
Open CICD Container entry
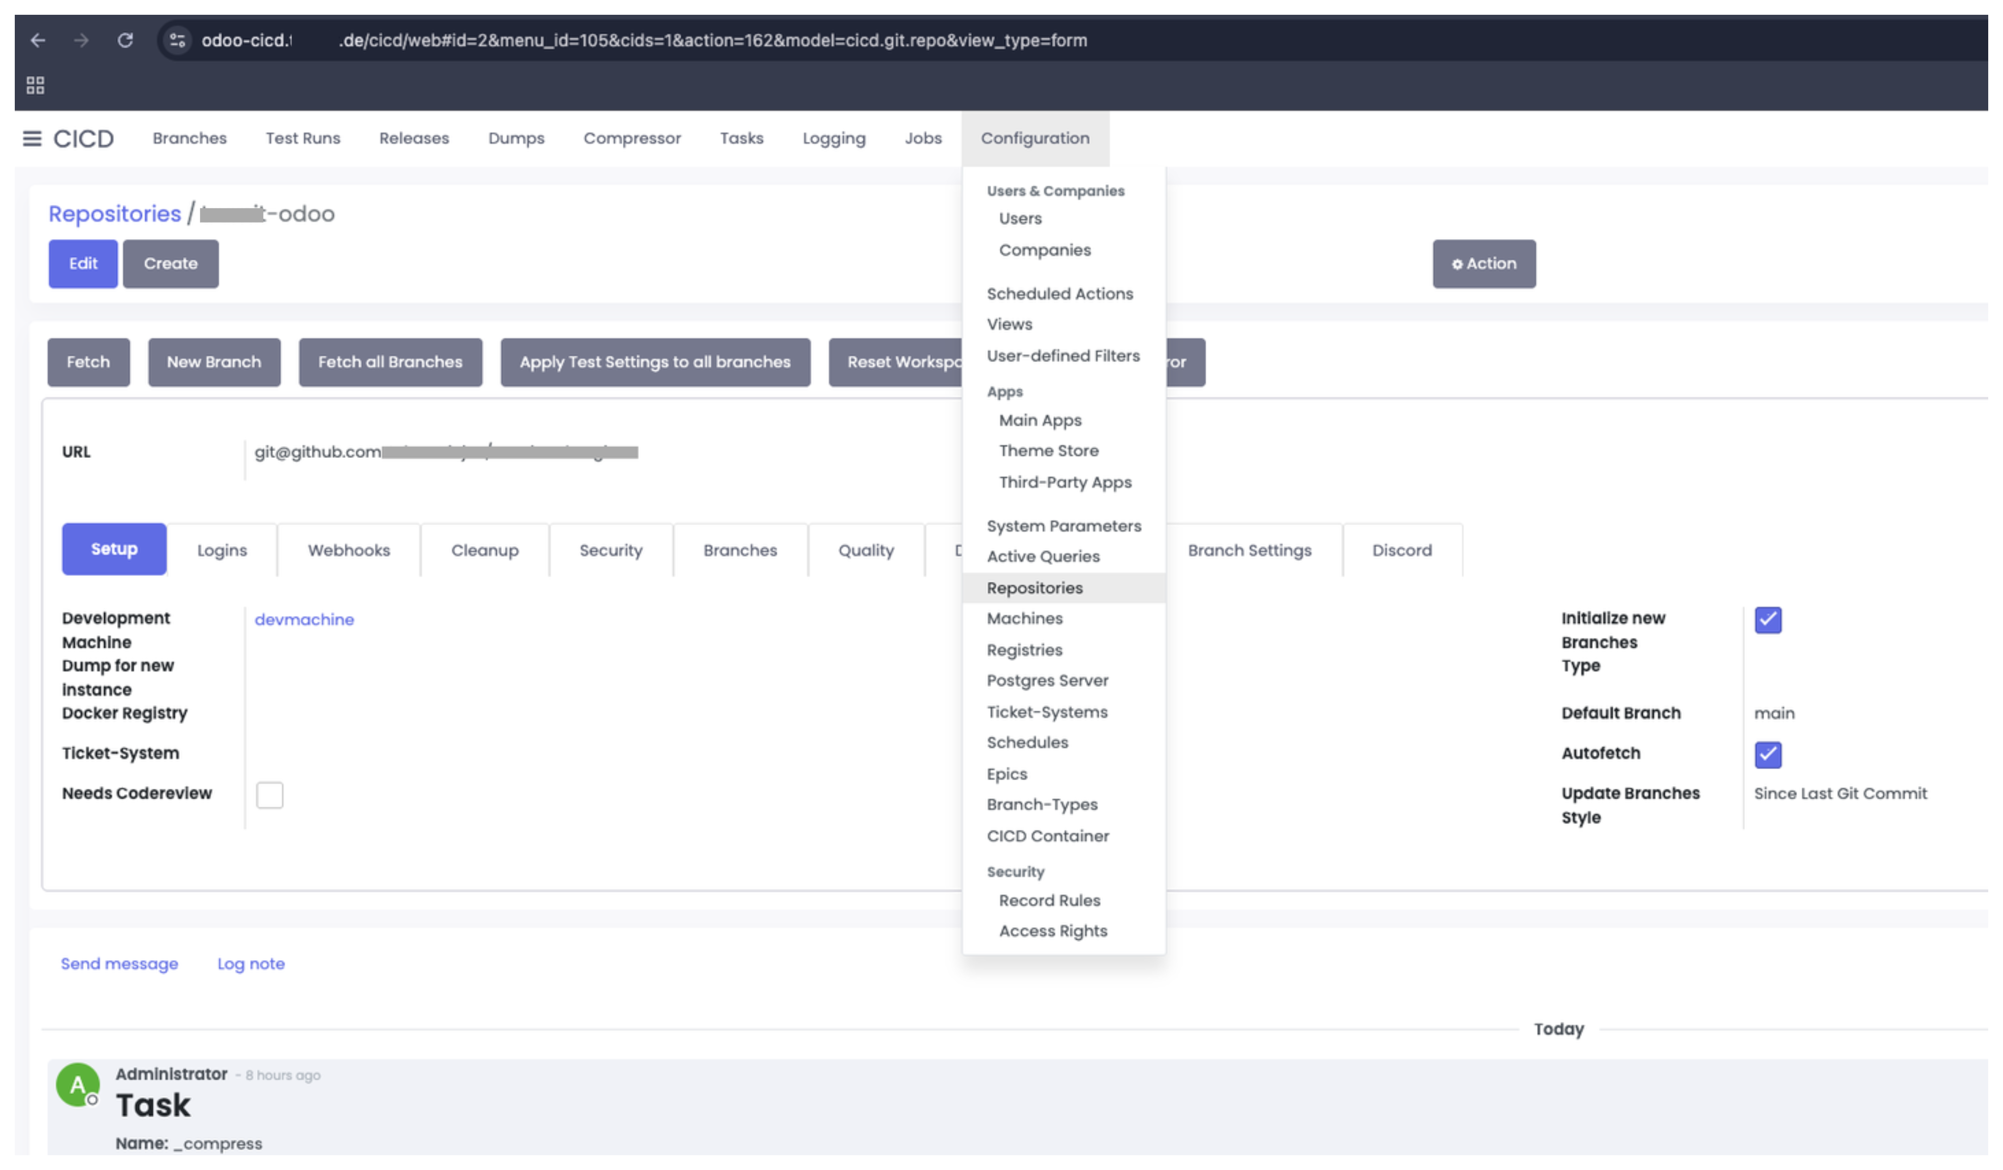point(1064,836)
